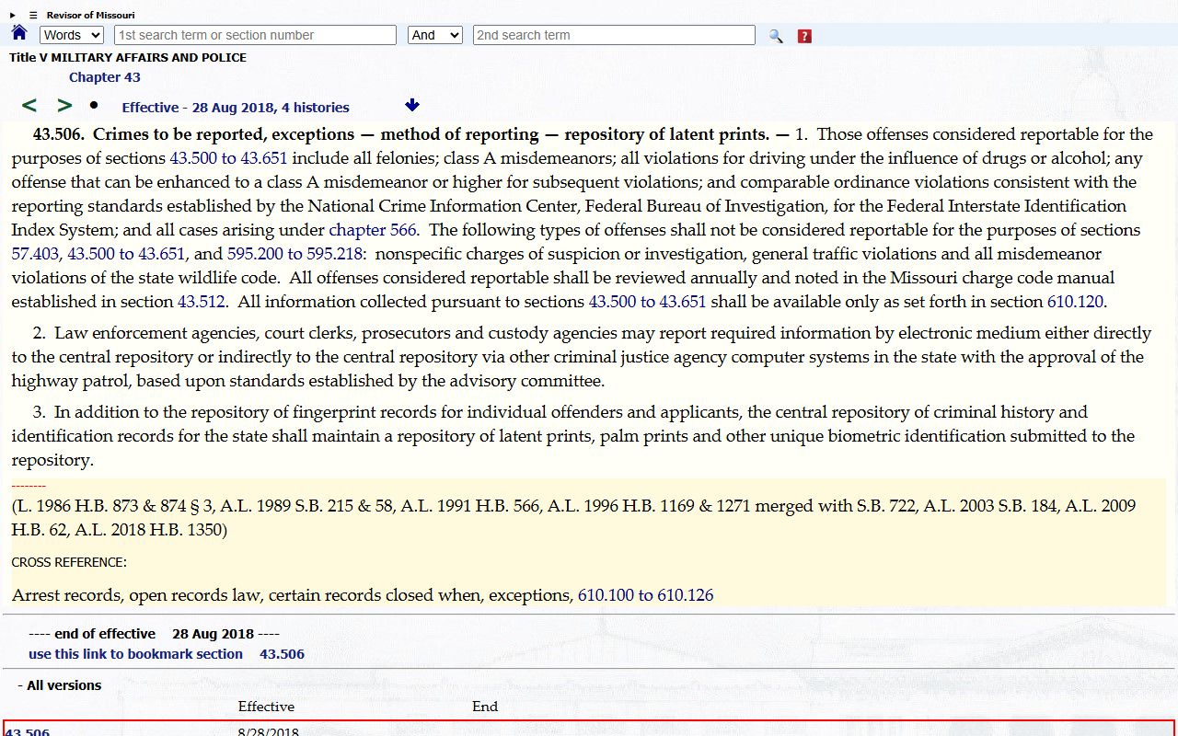
Task: Open Effective 28 Aug 2018 histories link
Action: 236,108
